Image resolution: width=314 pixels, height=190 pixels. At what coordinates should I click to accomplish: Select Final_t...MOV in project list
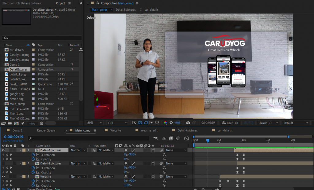coord(18,84)
